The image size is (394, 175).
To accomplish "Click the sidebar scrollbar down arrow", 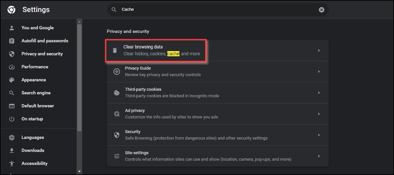I will [79, 171].
